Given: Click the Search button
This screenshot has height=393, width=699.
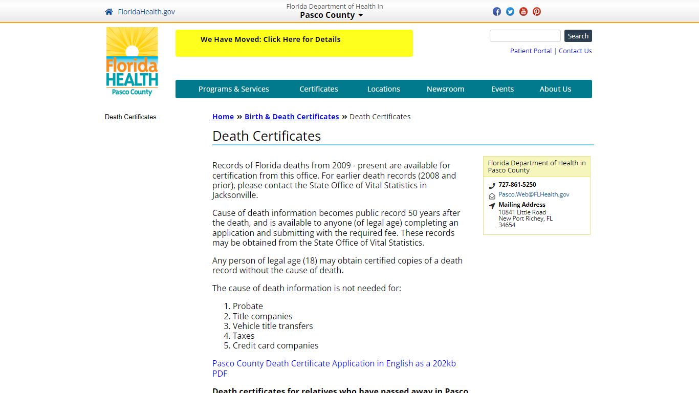Looking at the screenshot, I should [578, 36].
